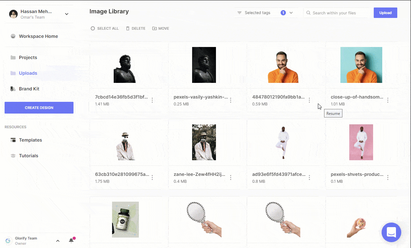
Task: Open Brand Kit
Action: (29, 89)
